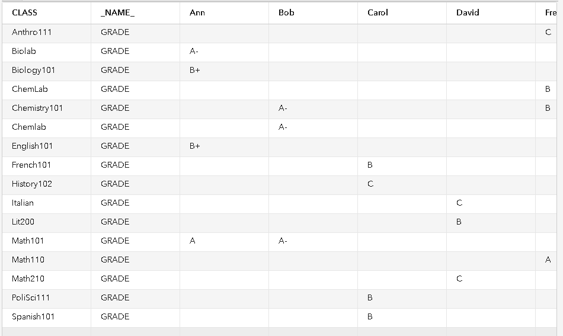Screen dimensions: 563x336
Task: Click the _NAME_ column header
Action: (x=117, y=12)
